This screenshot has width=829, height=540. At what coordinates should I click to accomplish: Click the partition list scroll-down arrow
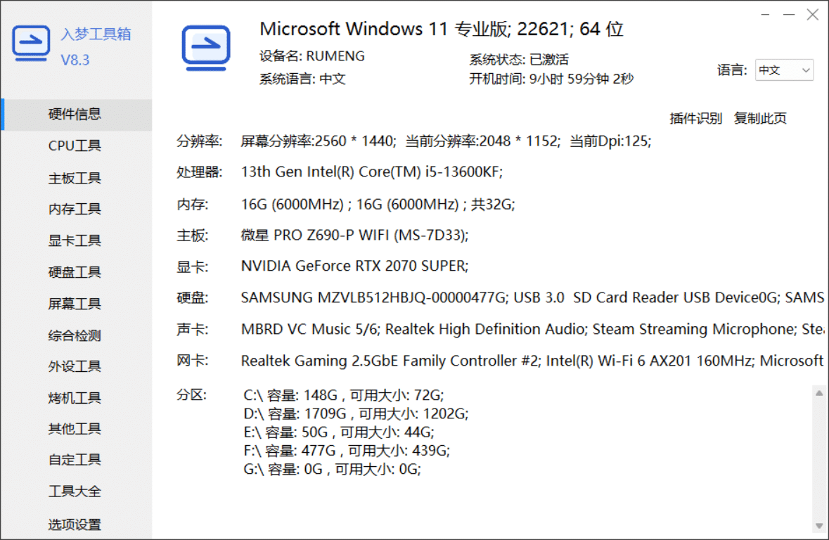[819, 525]
